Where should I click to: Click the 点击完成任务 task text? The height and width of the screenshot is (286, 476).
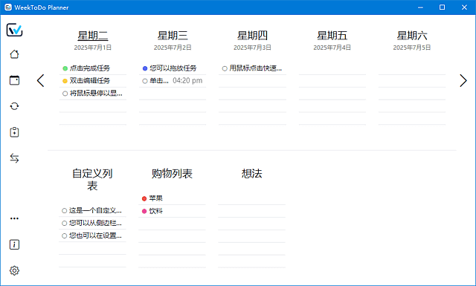tap(90, 68)
